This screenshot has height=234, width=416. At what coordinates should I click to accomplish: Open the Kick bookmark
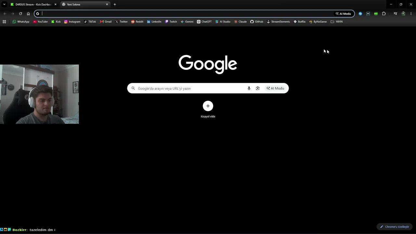pyautogui.click(x=56, y=22)
